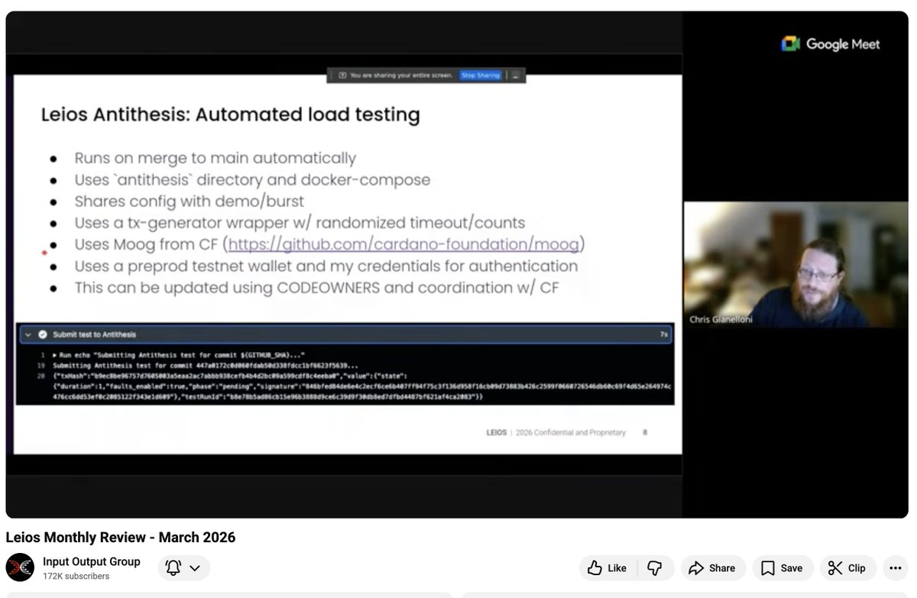
Task: Click the Chris Gianelloni name label
Action: click(x=721, y=319)
